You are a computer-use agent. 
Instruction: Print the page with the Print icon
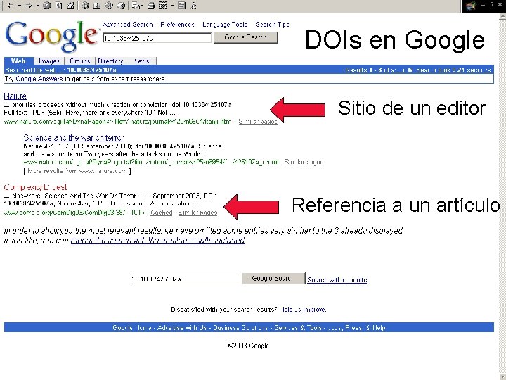coord(151,6)
